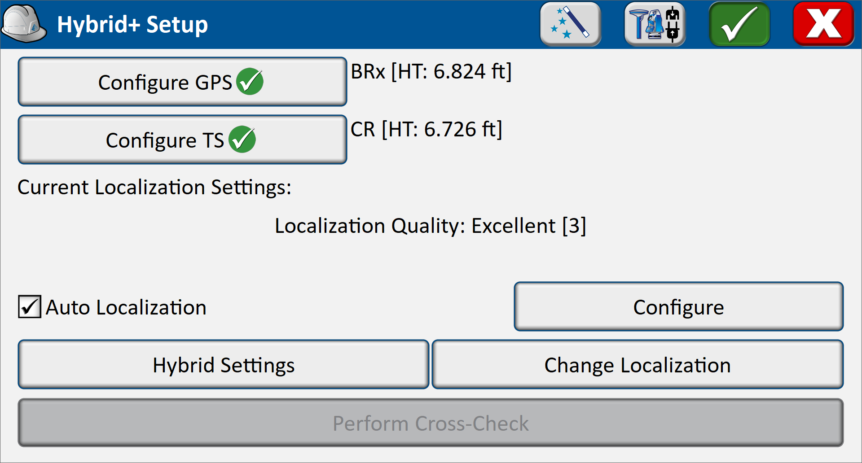The height and width of the screenshot is (463, 862).
Task: Click the hard hat logo icon
Action: pos(24,24)
